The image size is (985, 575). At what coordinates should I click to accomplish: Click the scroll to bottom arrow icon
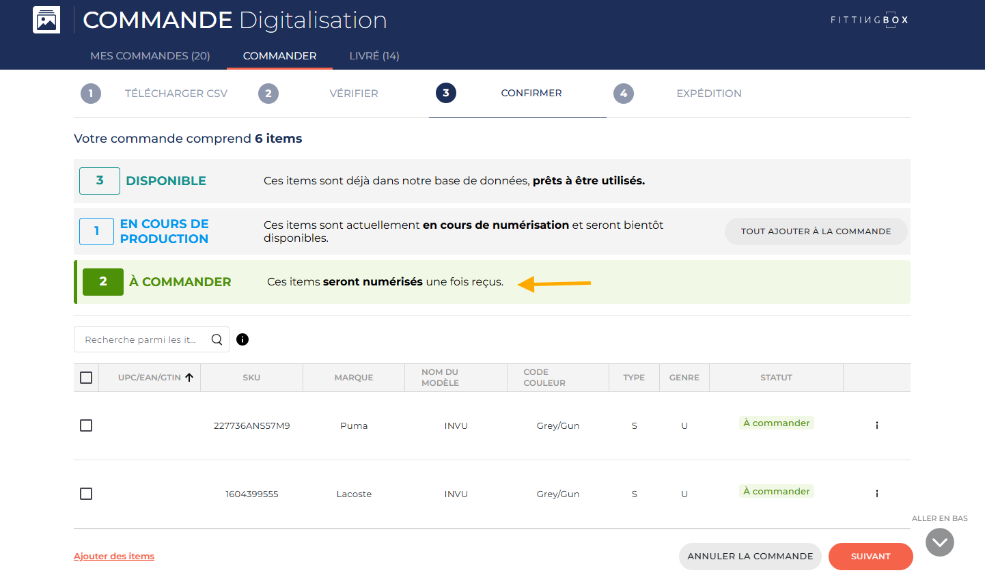pyautogui.click(x=939, y=542)
